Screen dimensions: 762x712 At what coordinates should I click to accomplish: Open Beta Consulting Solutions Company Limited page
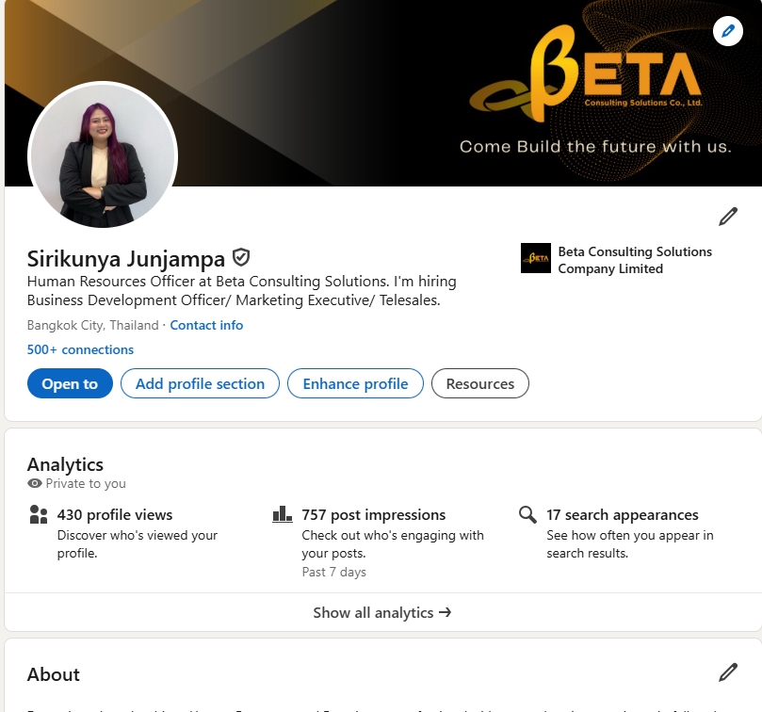pos(635,260)
